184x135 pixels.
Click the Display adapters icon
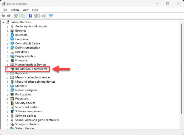pyautogui.click(x=12, y=56)
